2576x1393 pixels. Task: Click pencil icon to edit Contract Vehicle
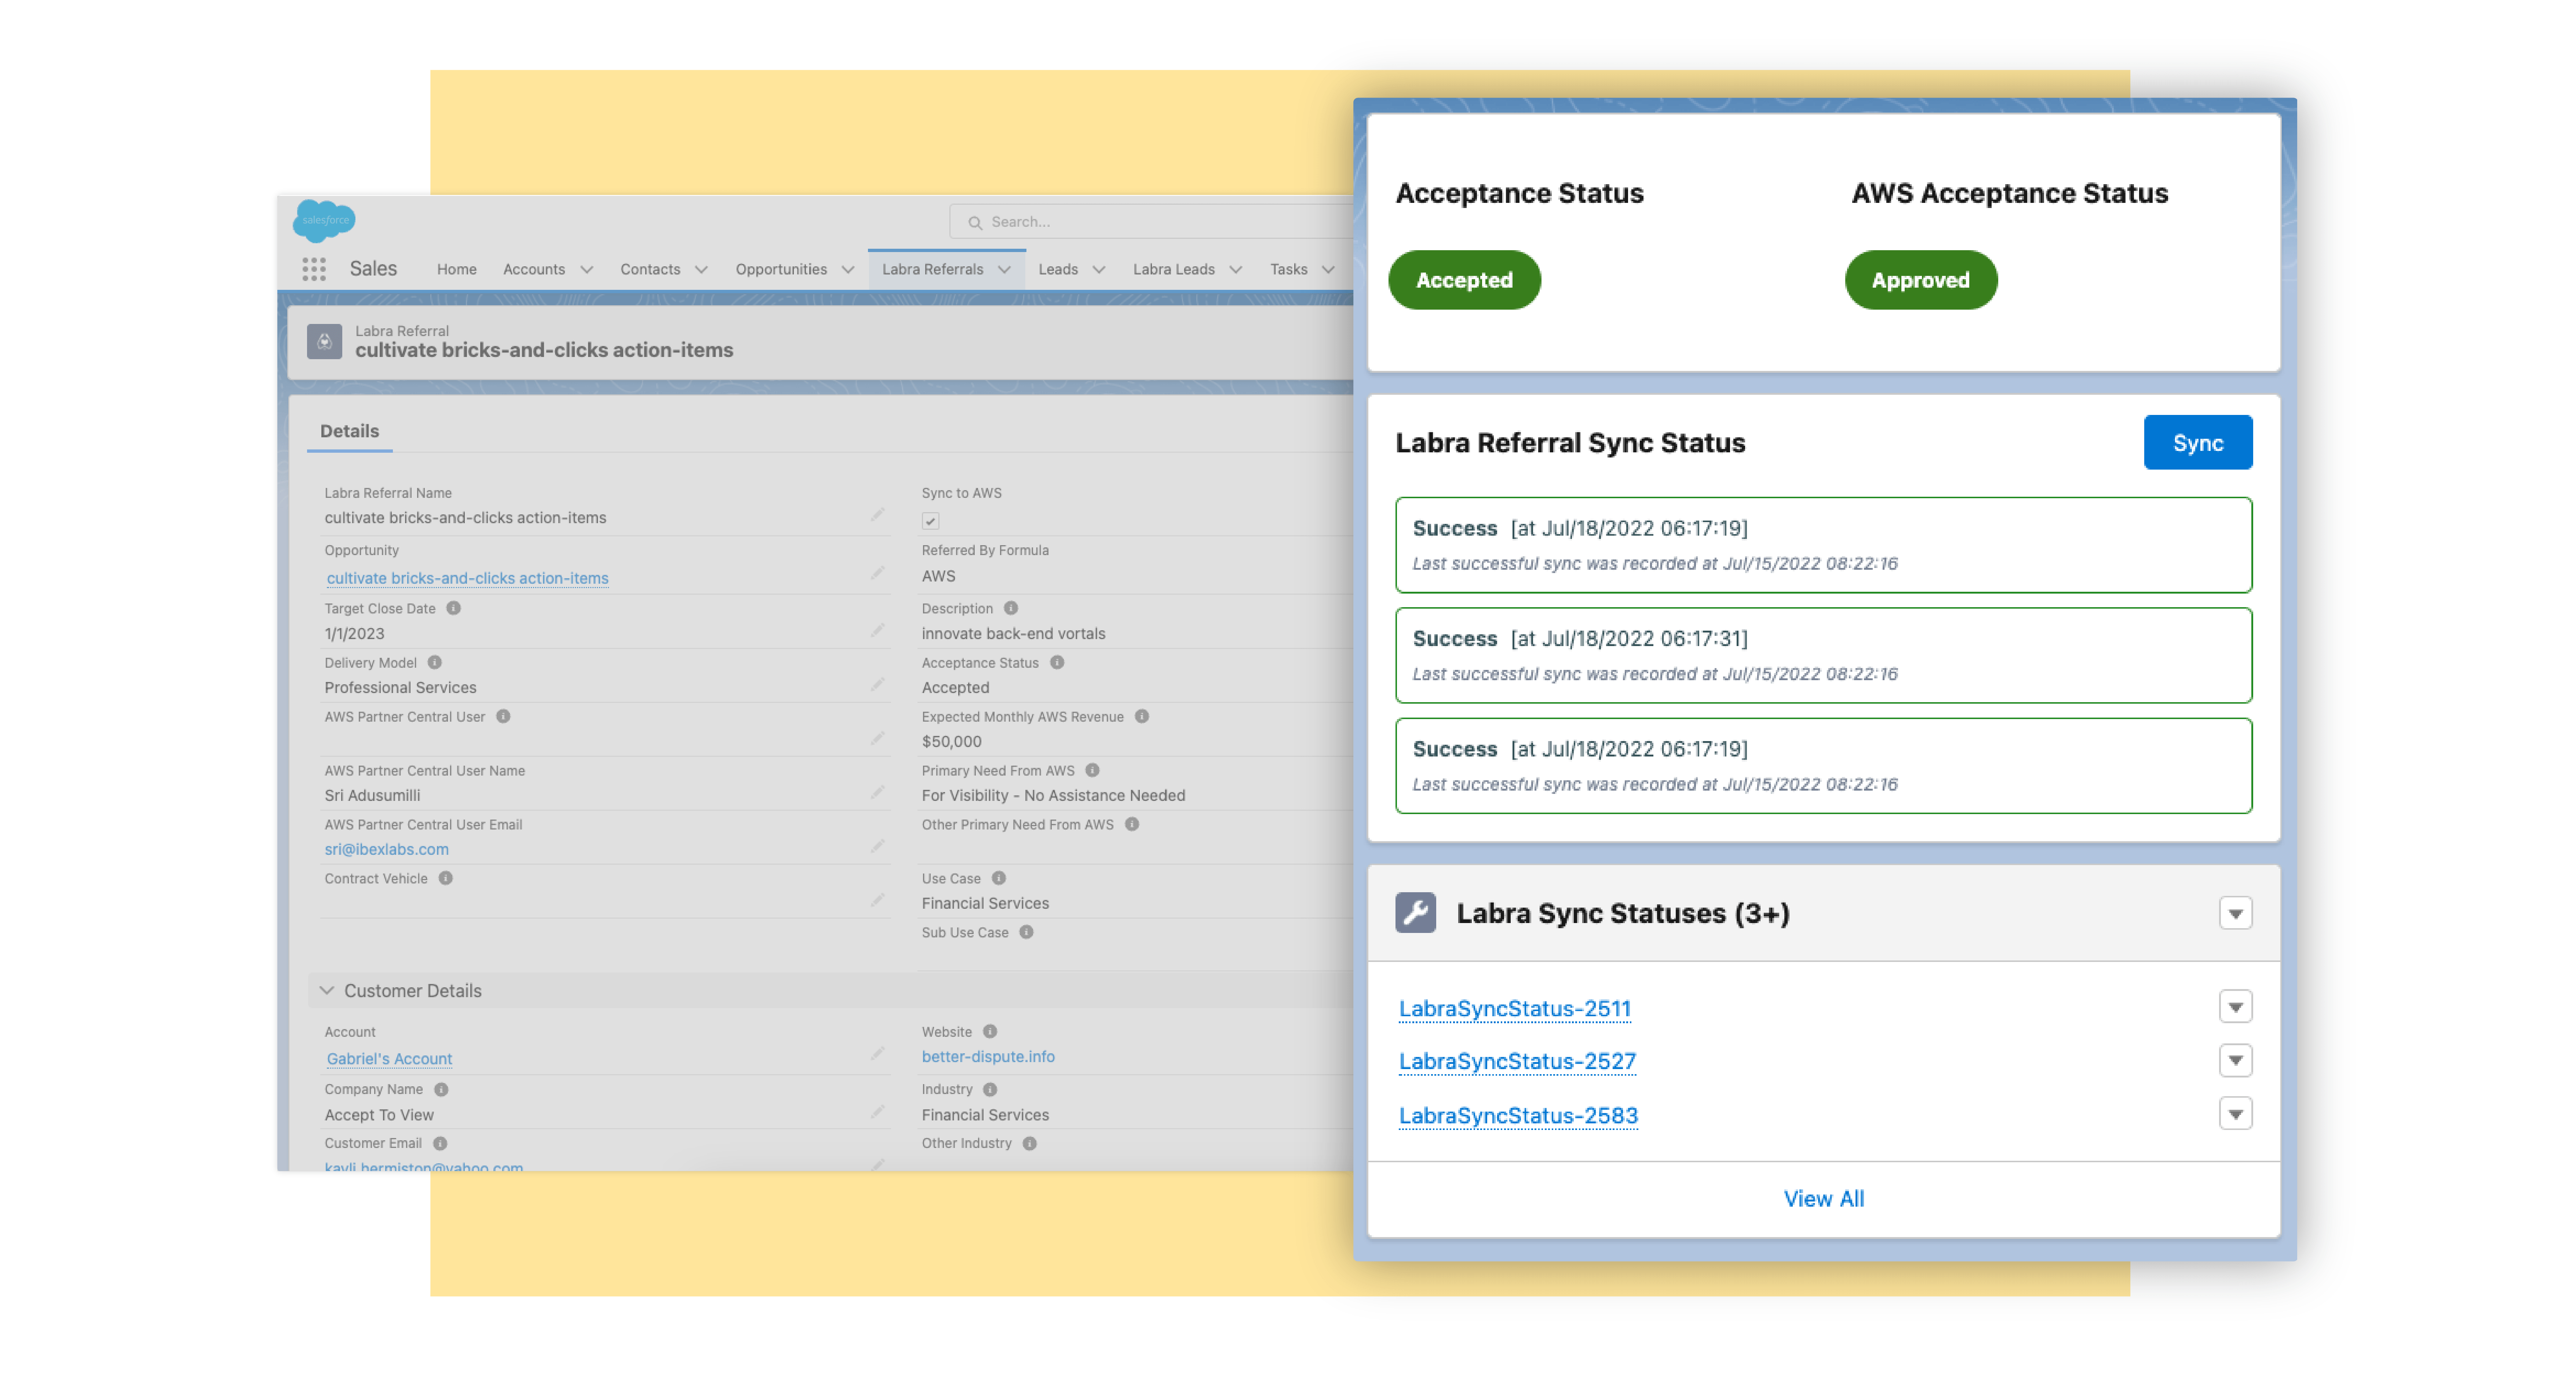pos(877,901)
